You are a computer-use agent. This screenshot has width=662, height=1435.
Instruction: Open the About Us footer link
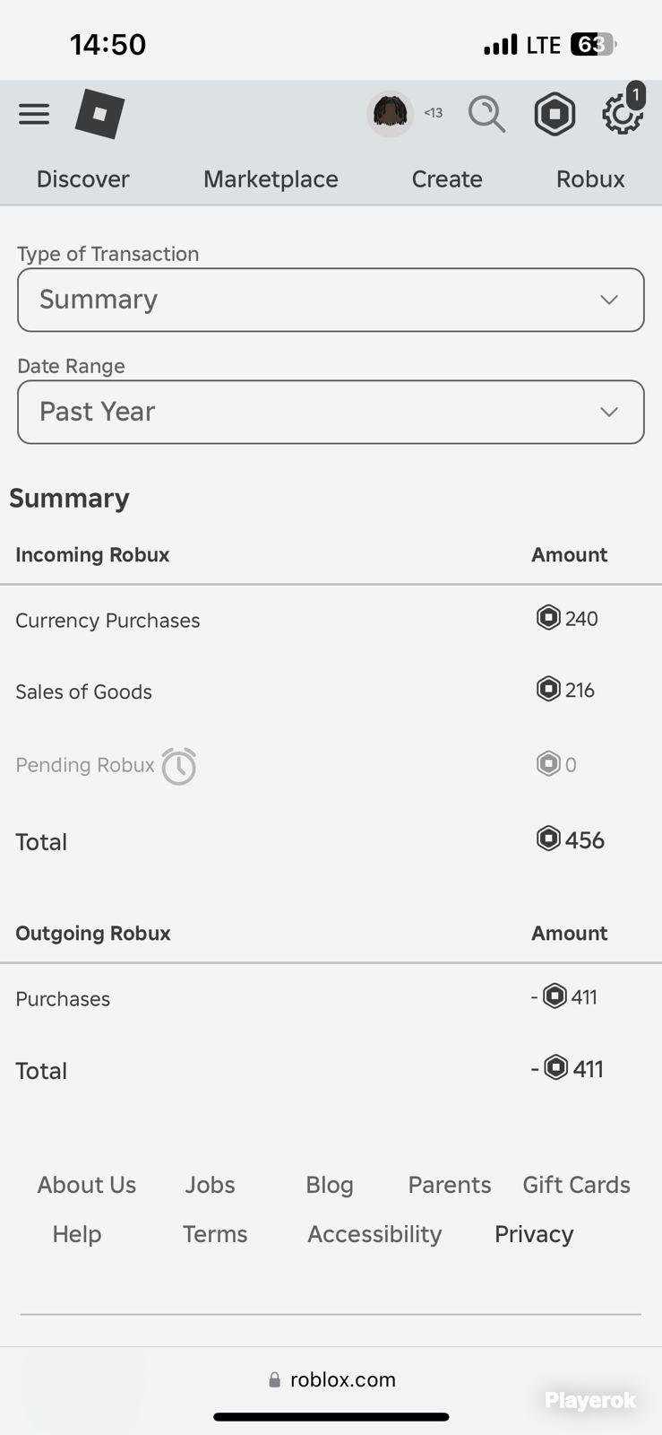(x=87, y=1185)
